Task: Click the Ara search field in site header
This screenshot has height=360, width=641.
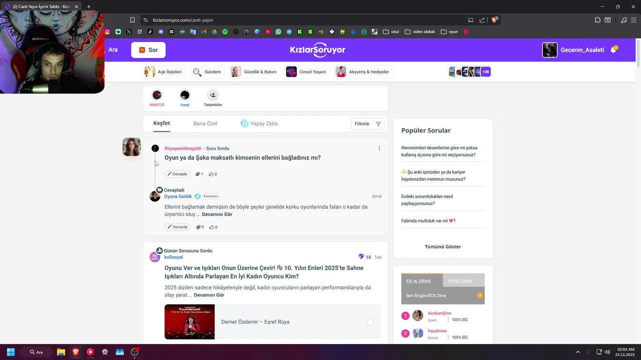Action: click(113, 50)
